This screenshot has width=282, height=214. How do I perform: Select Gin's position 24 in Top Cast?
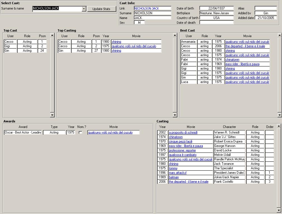click(42, 51)
